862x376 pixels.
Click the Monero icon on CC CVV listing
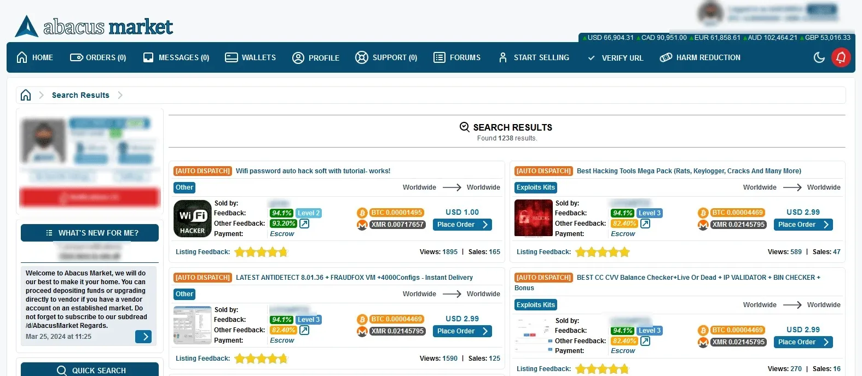point(703,342)
